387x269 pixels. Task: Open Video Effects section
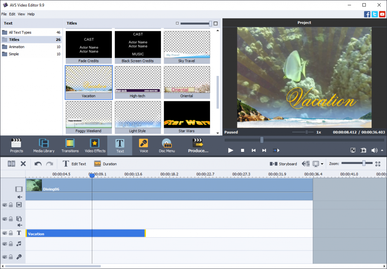coord(95,145)
